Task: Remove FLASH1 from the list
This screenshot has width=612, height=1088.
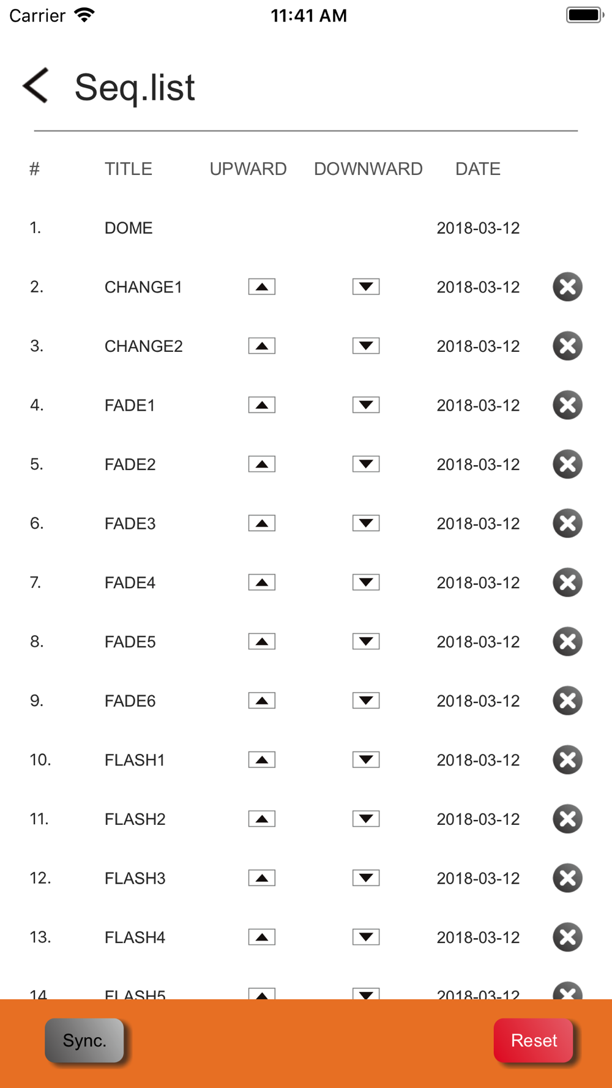Action: pos(567,760)
